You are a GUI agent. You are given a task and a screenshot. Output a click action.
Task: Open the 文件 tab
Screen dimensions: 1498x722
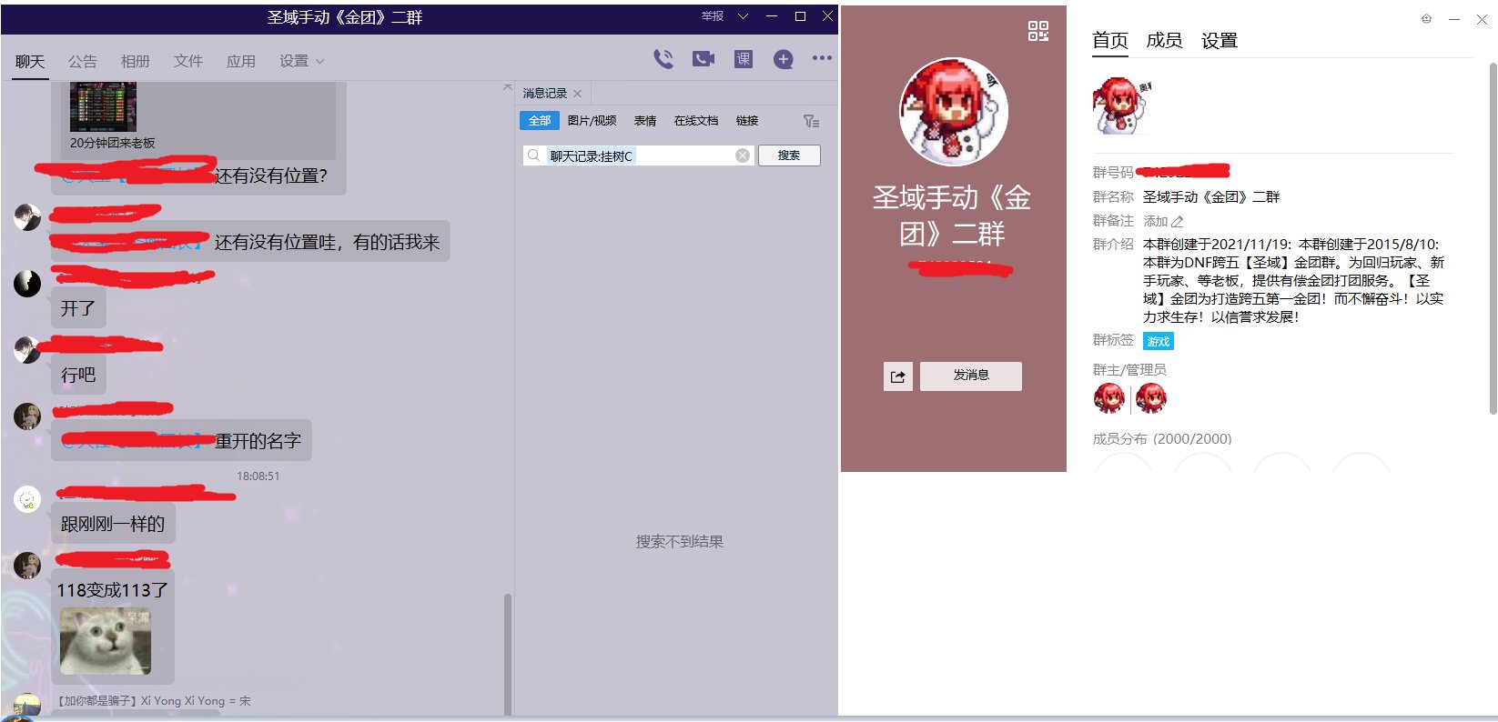point(188,61)
